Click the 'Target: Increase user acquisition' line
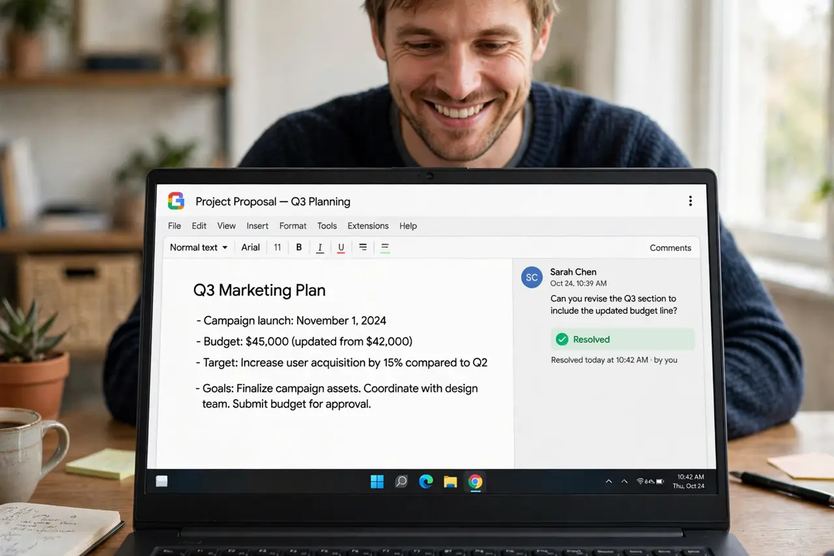The width and height of the screenshot is (834, 556). (341, 363)
